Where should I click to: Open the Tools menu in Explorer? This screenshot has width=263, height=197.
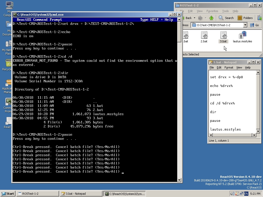[225, 11]
